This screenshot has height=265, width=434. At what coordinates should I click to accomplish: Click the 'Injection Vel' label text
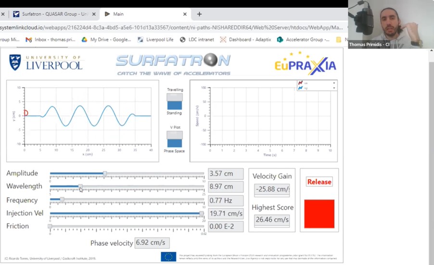[x=25, y=213]
